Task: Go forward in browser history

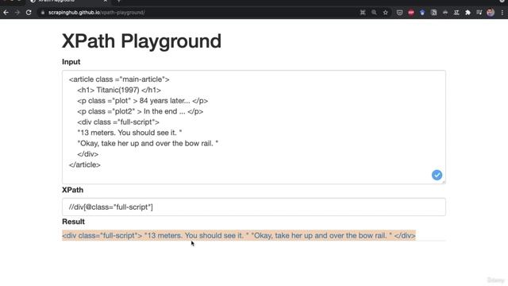Action: coord(17,13)
